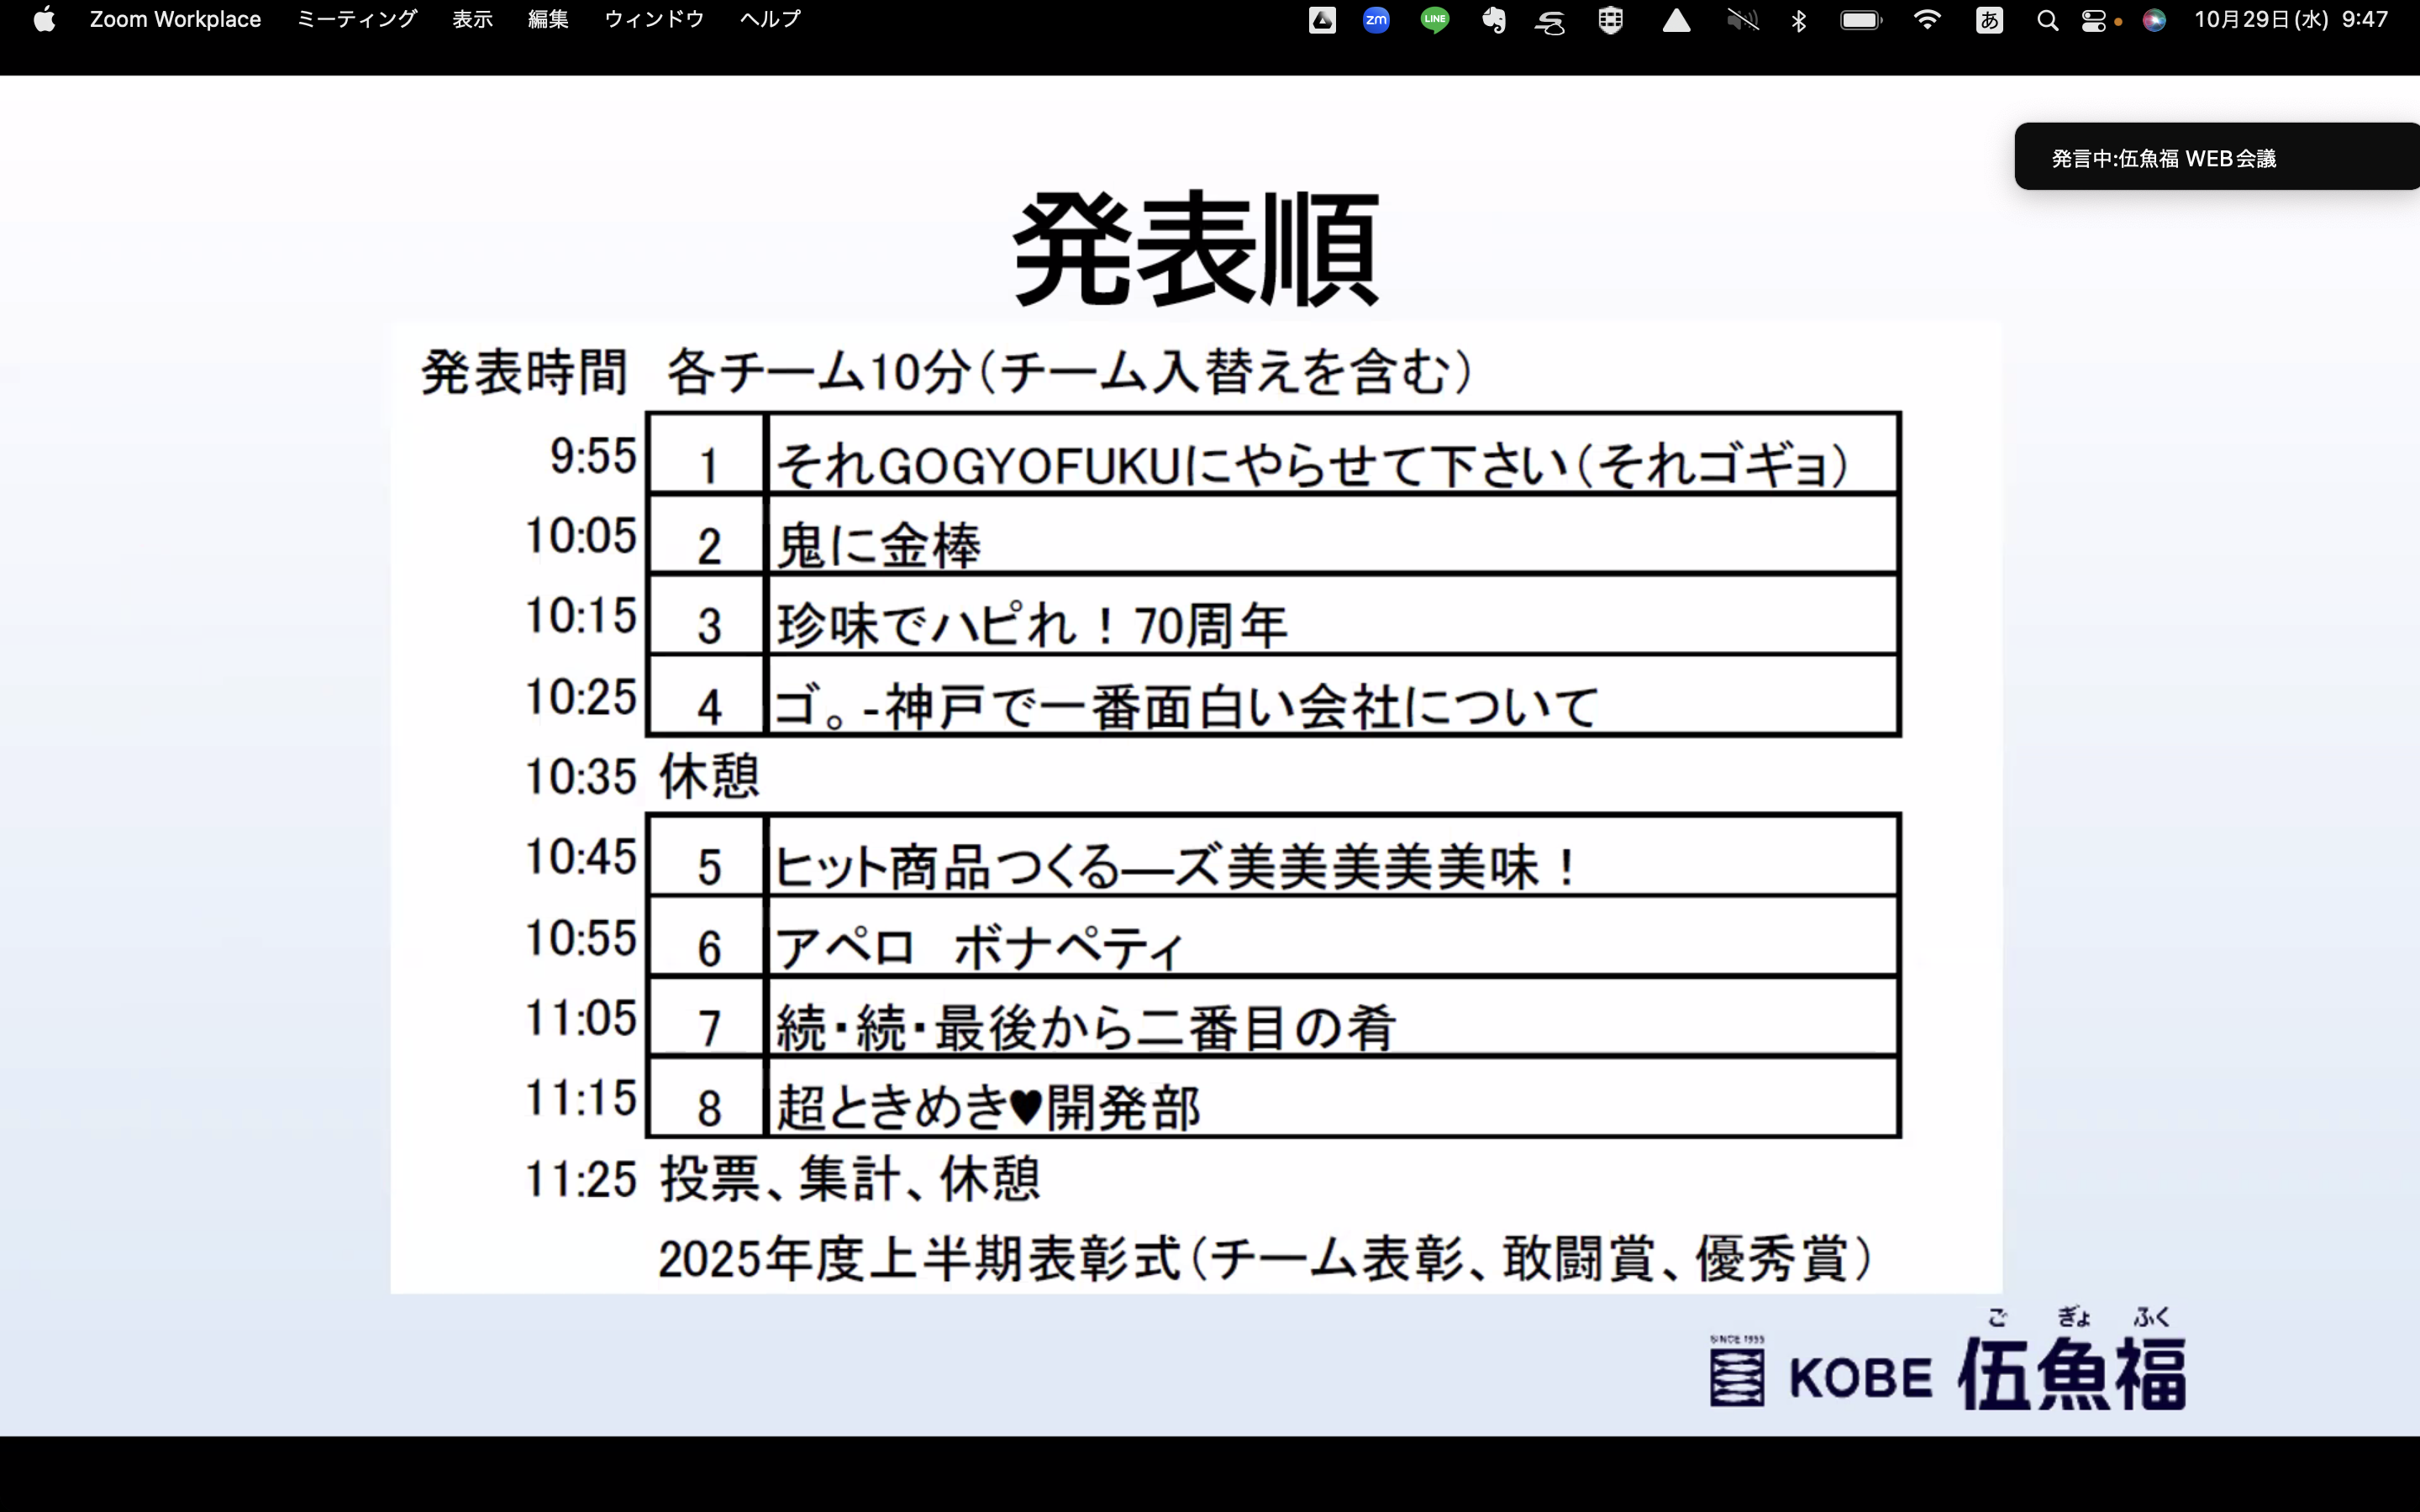The width and height of the screenshot is (2420, 1512).
Task: Open the ウィンドウ menu
Action: (654, 20)
